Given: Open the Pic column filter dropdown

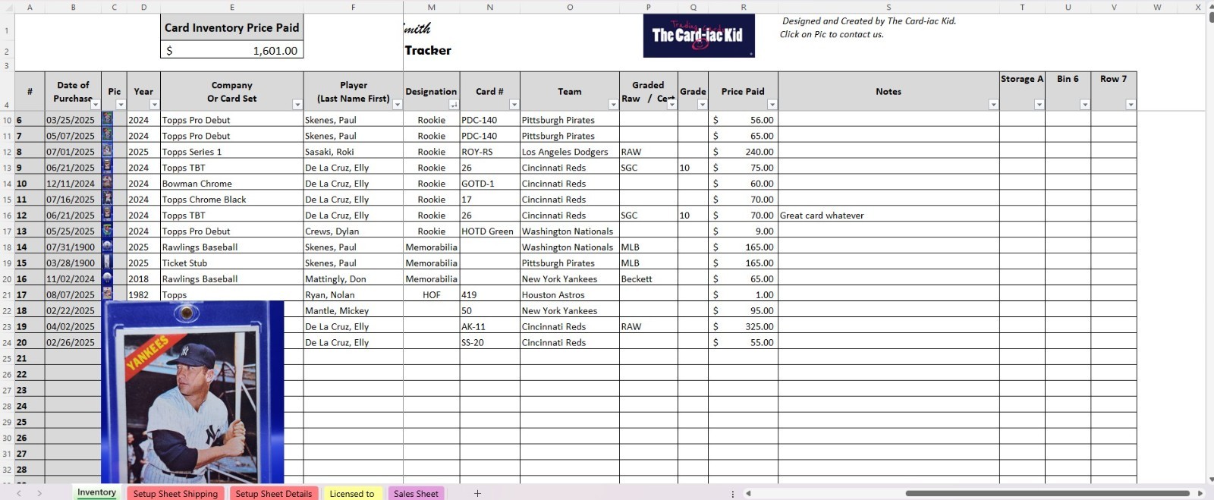Looking at the screenshot, I should [x=120, y=105].
